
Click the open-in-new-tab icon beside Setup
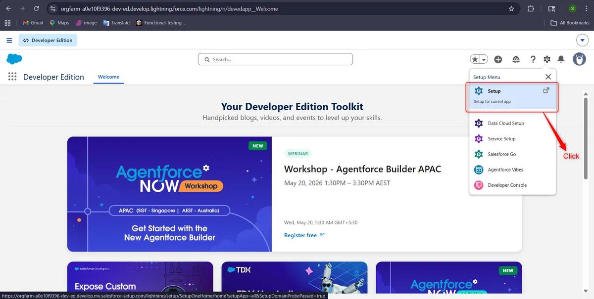click(x=546, y=90)
